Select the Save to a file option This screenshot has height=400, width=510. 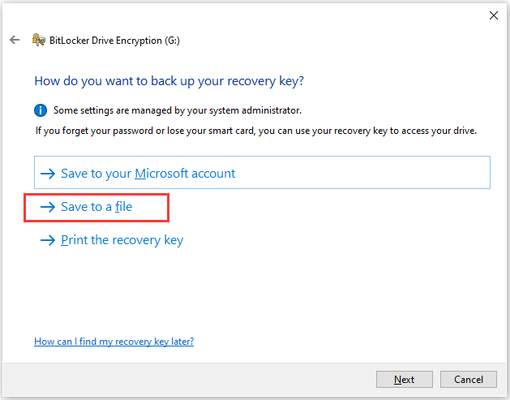(x=96, y=207)
